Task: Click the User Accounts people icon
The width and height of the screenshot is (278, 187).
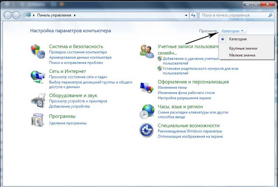Action: point(147,51)
